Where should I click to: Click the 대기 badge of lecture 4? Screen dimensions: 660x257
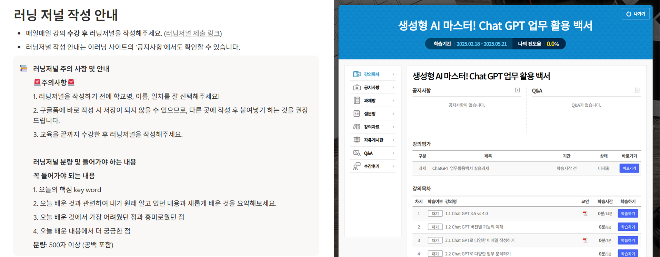pos(435,254)
